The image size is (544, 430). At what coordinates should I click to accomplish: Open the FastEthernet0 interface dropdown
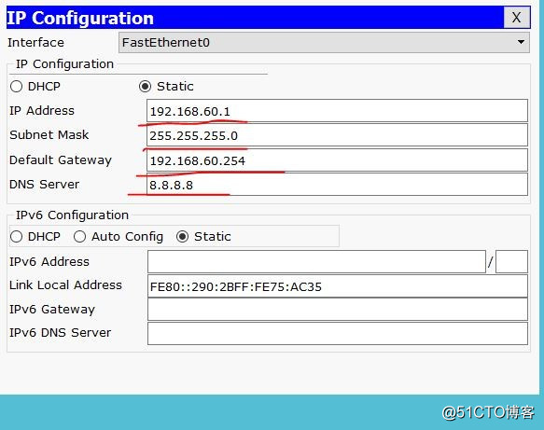coord(324,43)
